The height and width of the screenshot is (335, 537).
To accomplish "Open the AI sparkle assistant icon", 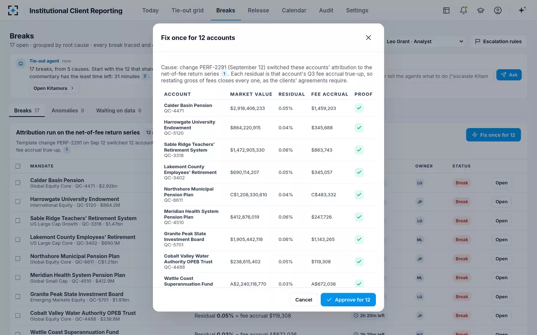I will tap(522, 10).
